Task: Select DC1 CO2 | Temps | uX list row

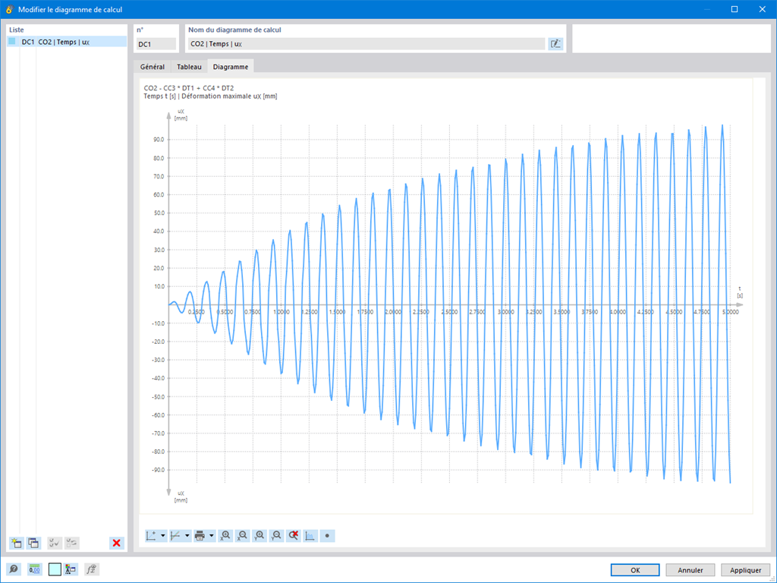Action: coord(67,42)
